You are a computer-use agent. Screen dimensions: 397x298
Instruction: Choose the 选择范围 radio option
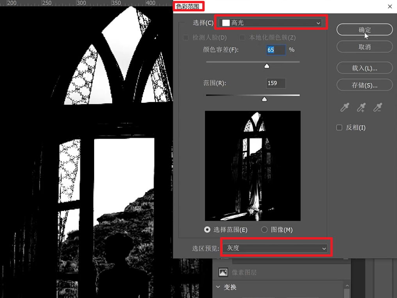coord(207,230)
